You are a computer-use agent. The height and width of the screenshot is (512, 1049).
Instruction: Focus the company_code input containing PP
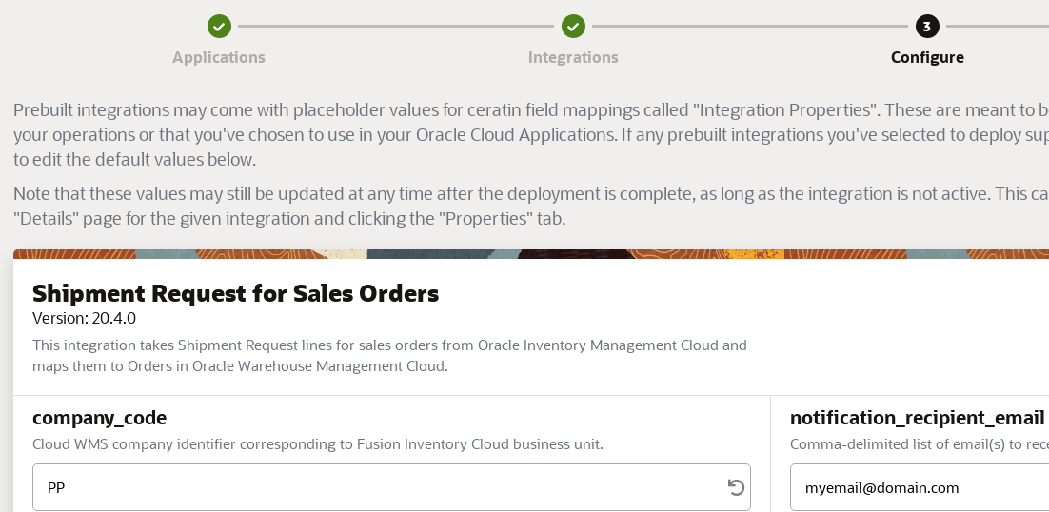coord(381,487)
